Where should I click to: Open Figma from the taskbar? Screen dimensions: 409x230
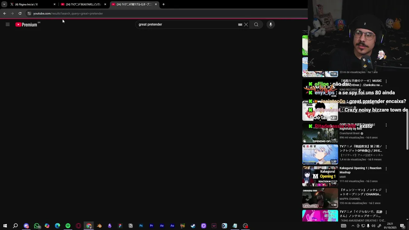pyautogui.click(x=120, y=226)
